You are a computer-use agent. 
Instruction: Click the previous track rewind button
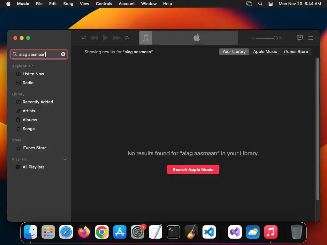[94, 38]
